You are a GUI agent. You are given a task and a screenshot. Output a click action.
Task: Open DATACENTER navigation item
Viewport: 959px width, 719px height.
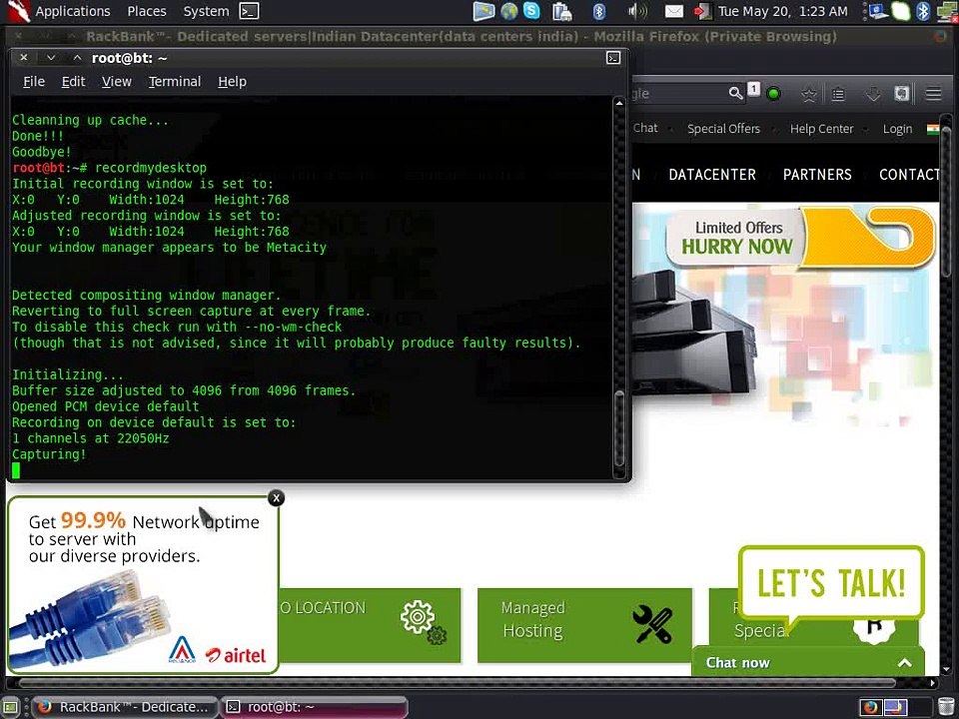pyautogui.click(x=712, y=174)
